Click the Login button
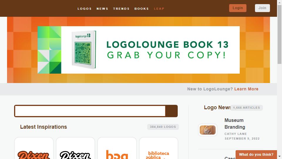 pyautogui.click(x=238, y=8)
